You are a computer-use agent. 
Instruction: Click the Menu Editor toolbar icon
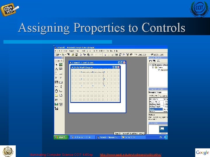[x=68, y=55]
